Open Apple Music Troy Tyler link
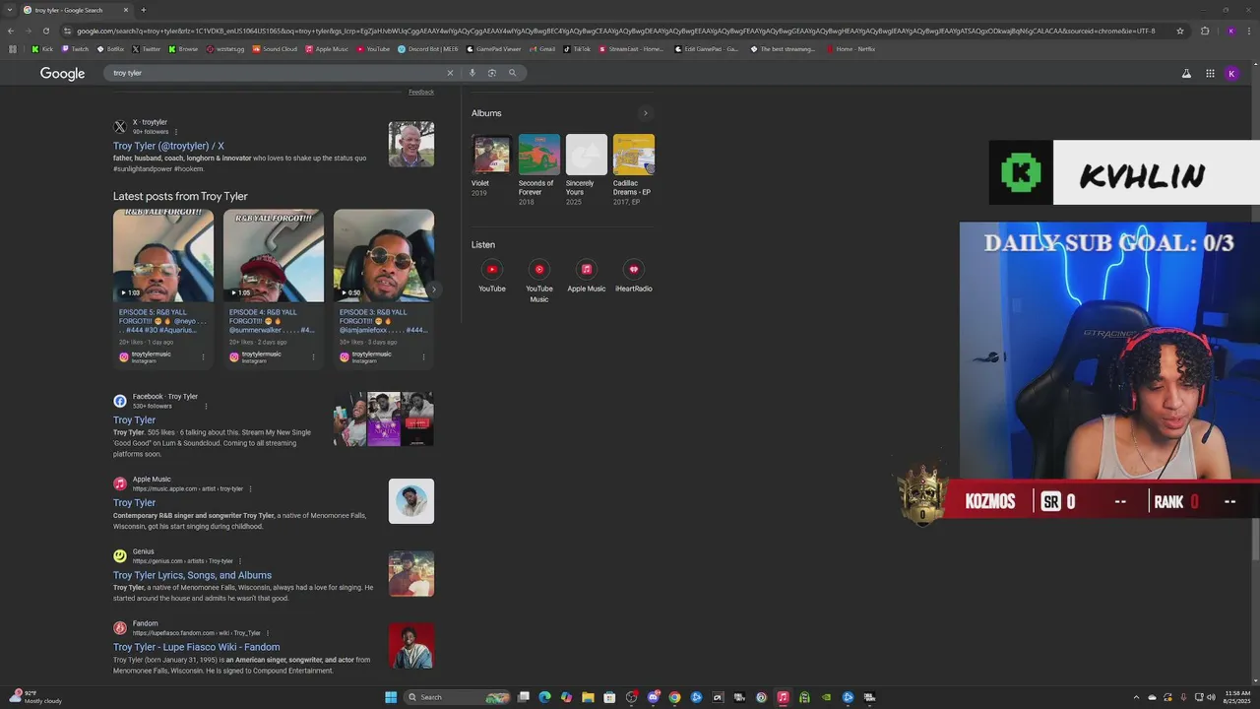The width and height of the screenshot is (1260, 709). click(134, 503)
